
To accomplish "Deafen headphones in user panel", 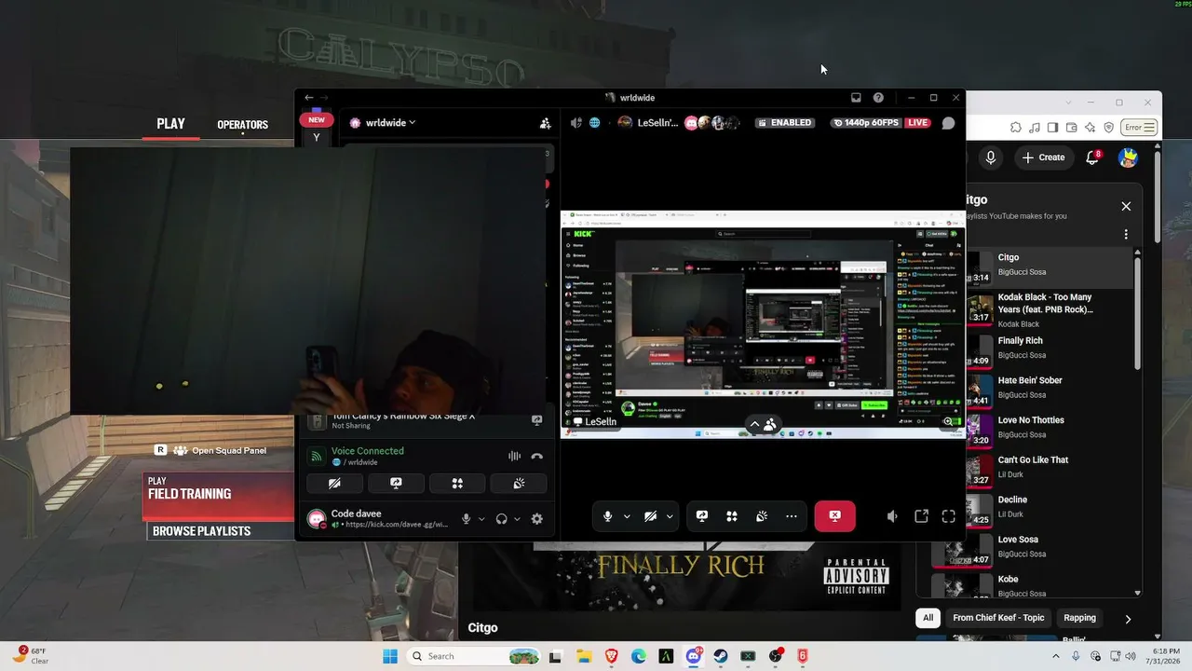I will 502,519.
